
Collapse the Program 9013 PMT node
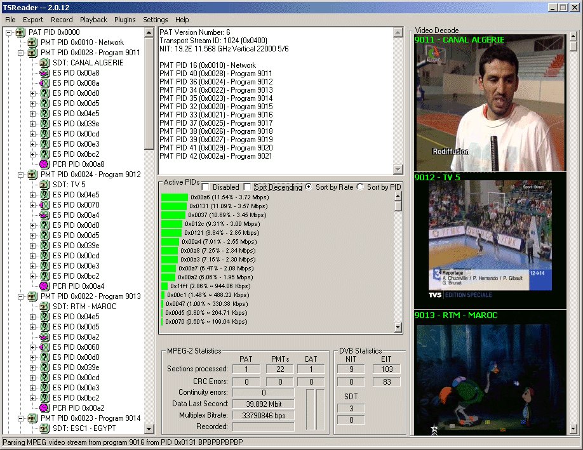click(x=20, y=297)
